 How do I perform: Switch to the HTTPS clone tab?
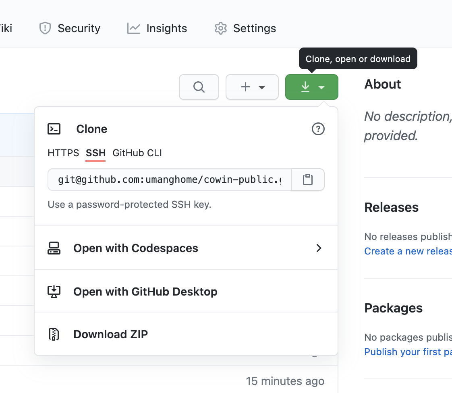(63, 153)
